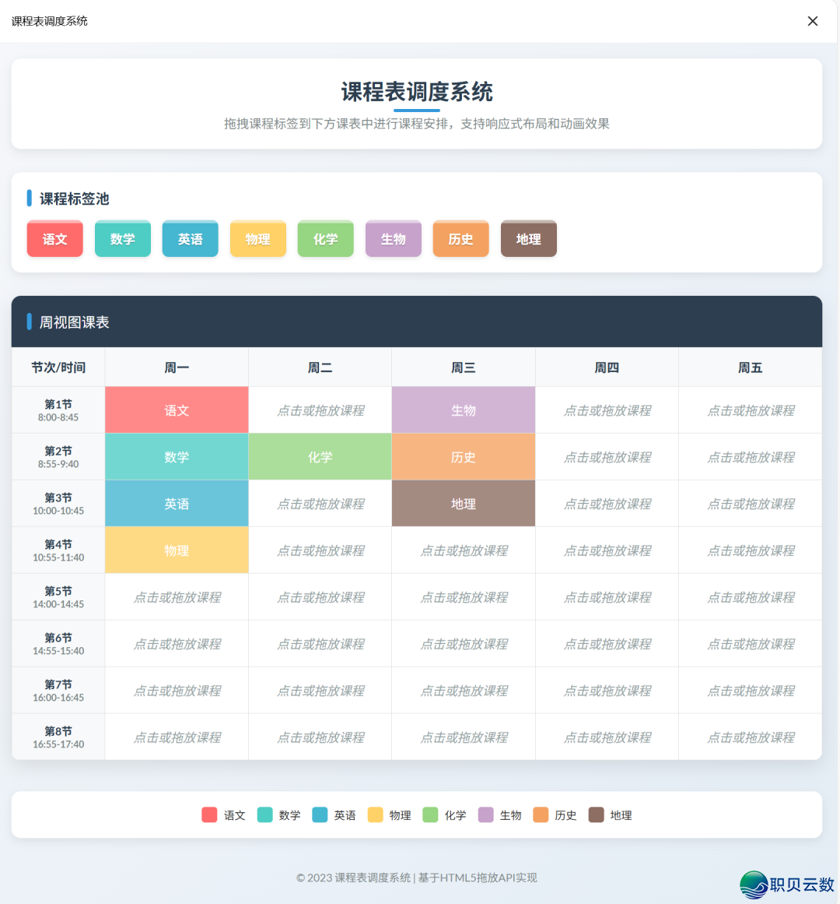Click the 第5节 14:00-14:45 row label
Image resolution: width=840 pixels, height=904 pixels.
[x=58, y=596]
